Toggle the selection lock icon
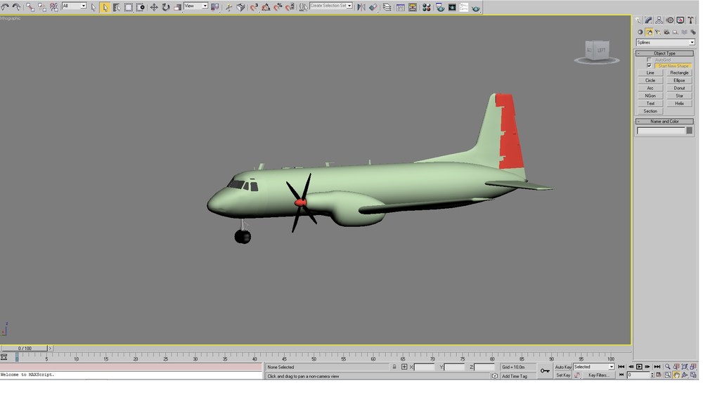Image resolution: width=703 pixels, height=395 pixels. 394,367
